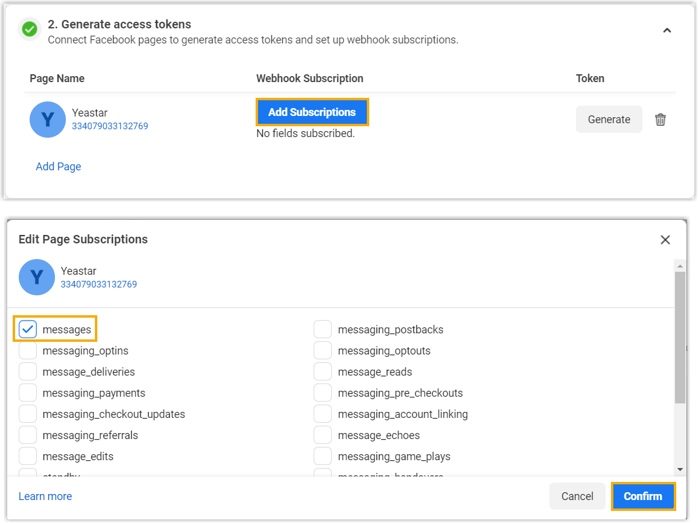Enable the message_reads checkbox
This screenshot has height=523, width=698.
[x=323, y=372]
